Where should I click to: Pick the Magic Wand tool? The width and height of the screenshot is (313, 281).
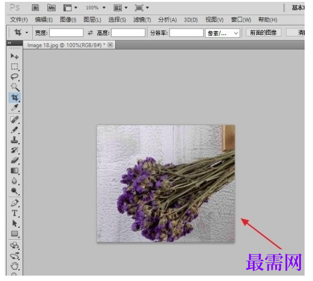coord(14,87)
